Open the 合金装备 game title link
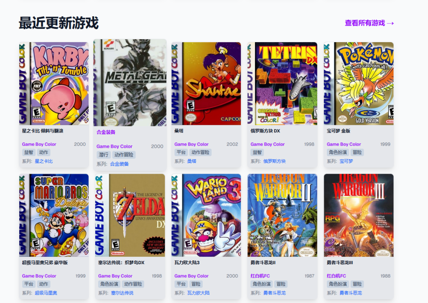Viewport: 428px width, 303px height. tap(106, 132)
